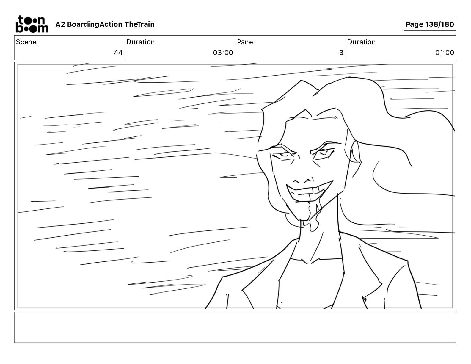The width and height of the screenshot is (471, 364).
Task: Select the title 'A2 BoardingAction TheTrain'
Action: 105,24
